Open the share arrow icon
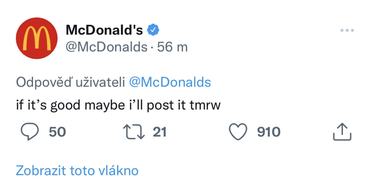This screenshot has width=372, height=190. tap(342, 132)
